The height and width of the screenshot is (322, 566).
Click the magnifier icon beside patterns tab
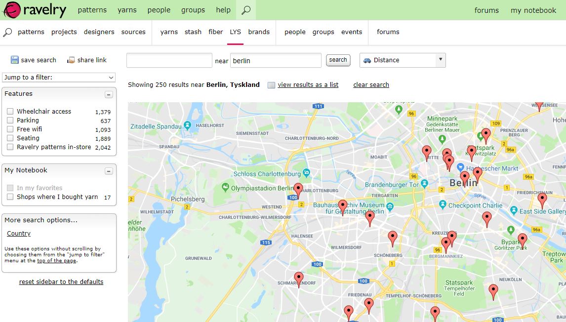coord(7,32)
